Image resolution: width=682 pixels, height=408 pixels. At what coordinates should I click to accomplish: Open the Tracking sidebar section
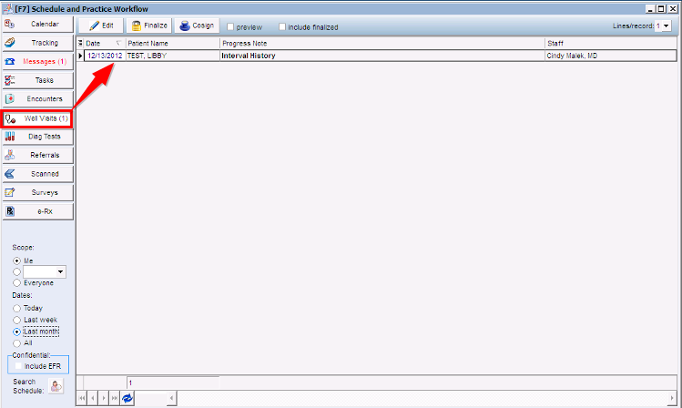click(38, 43)
